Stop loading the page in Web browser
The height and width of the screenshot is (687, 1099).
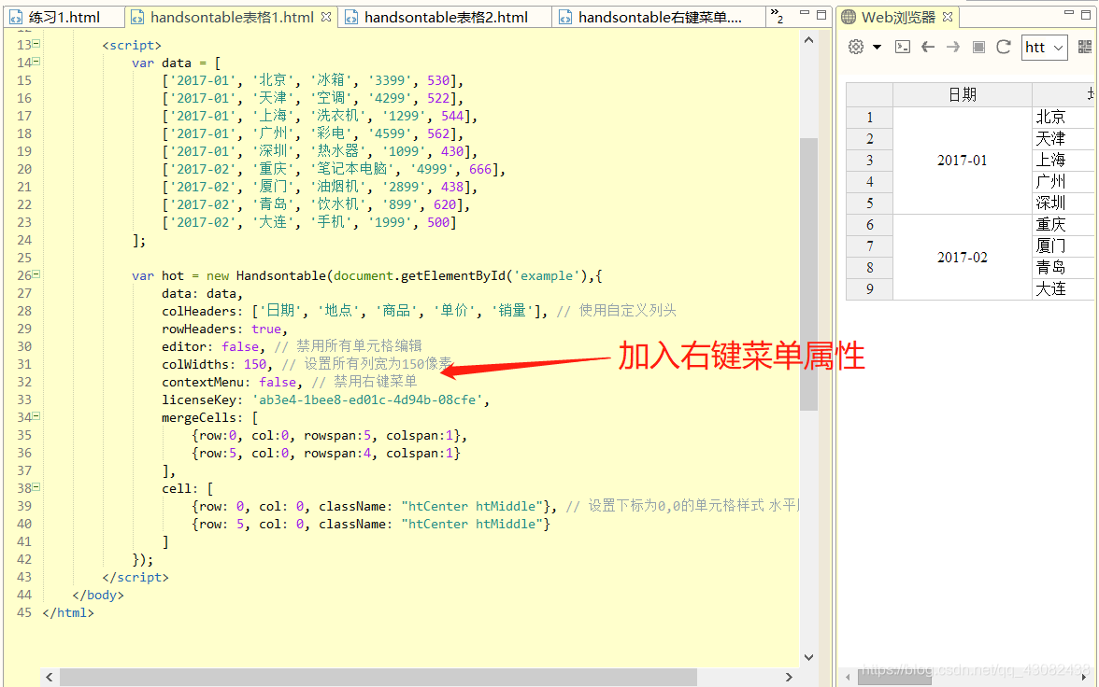(978, 47)
